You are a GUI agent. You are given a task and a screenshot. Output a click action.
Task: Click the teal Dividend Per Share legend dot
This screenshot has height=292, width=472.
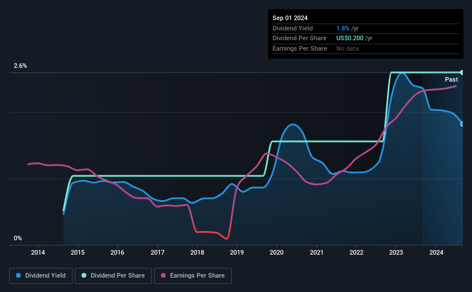pos(84,275)
